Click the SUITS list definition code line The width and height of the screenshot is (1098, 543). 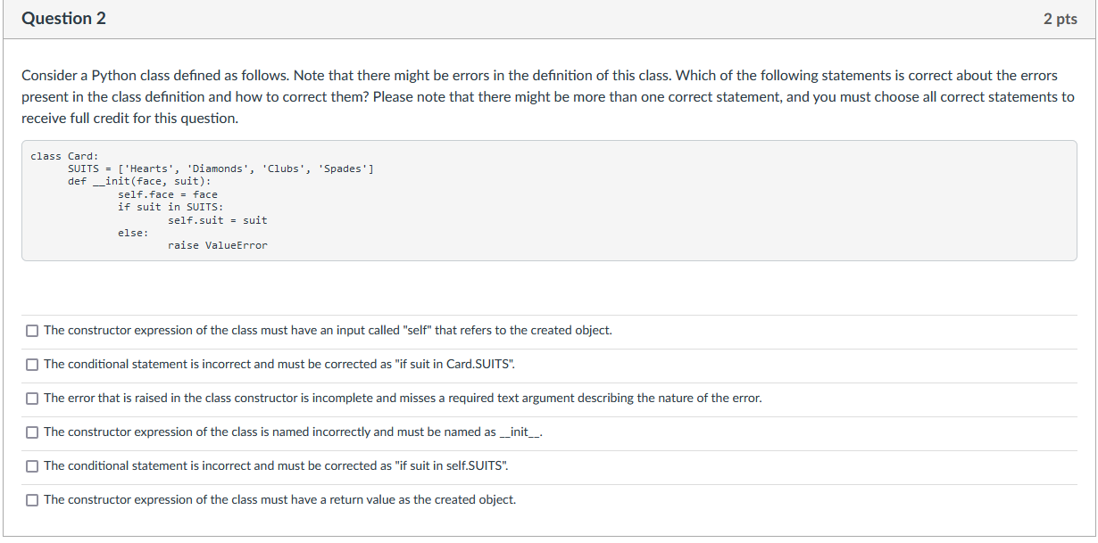[x=220, y=169]
